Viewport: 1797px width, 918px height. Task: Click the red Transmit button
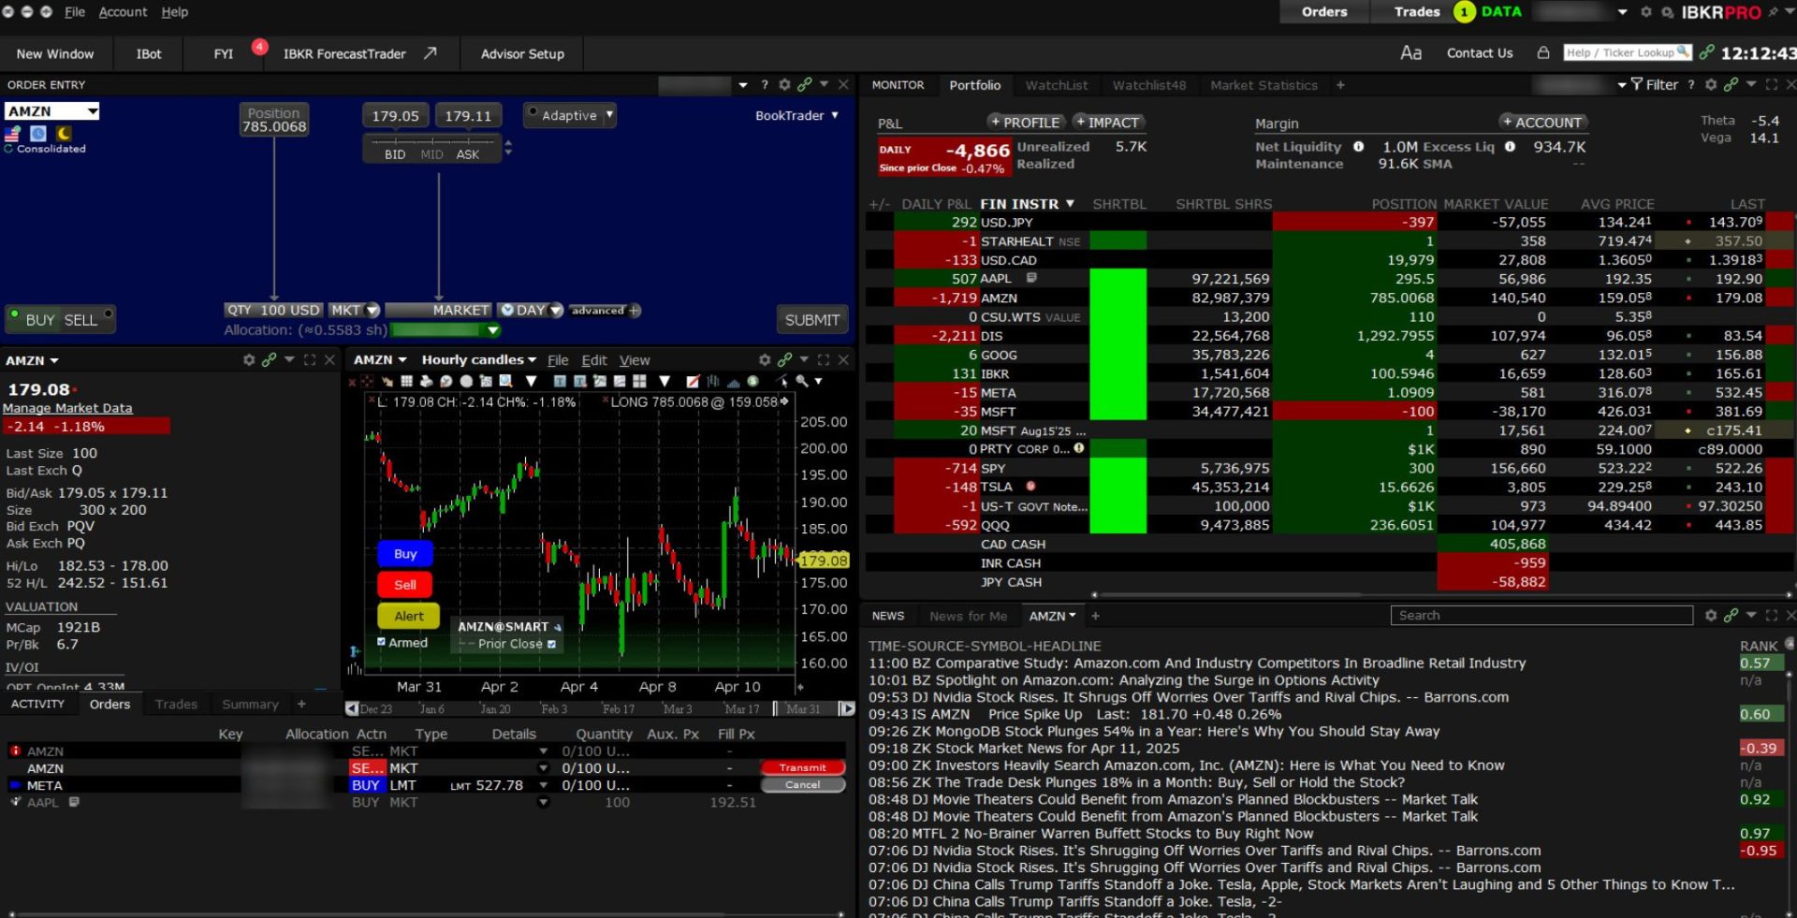pyautogui.click(x=802, y=767)
